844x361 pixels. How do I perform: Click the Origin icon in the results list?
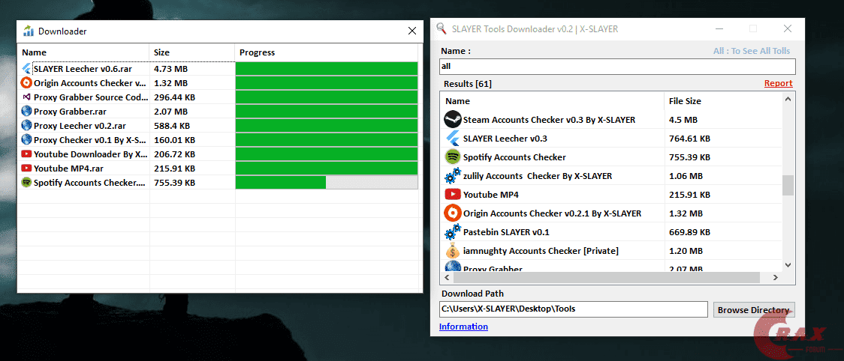point(453,213)
